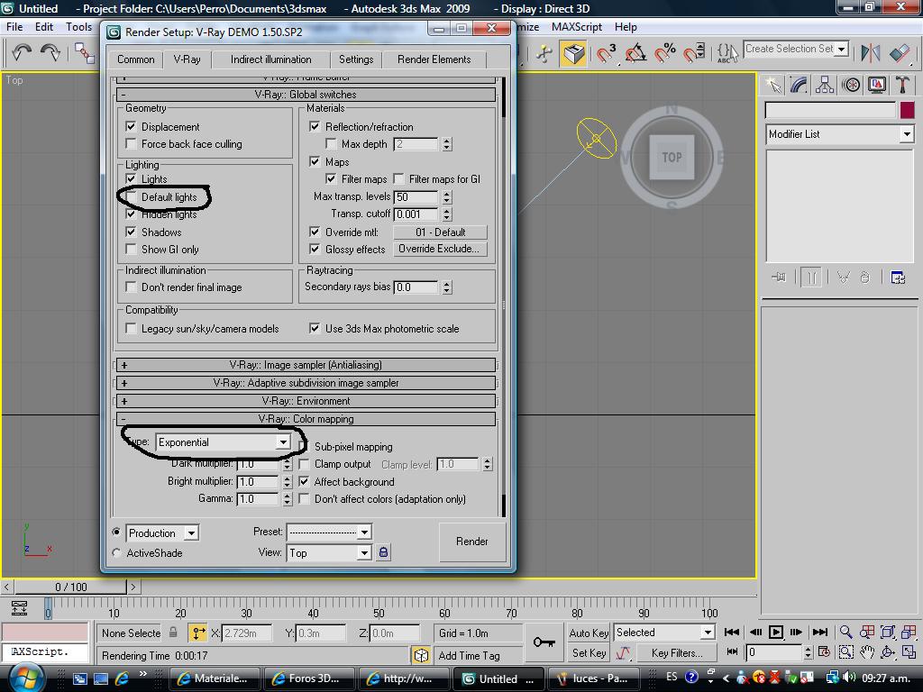Click the Zoom magnifier viewport control

(845, 632)
